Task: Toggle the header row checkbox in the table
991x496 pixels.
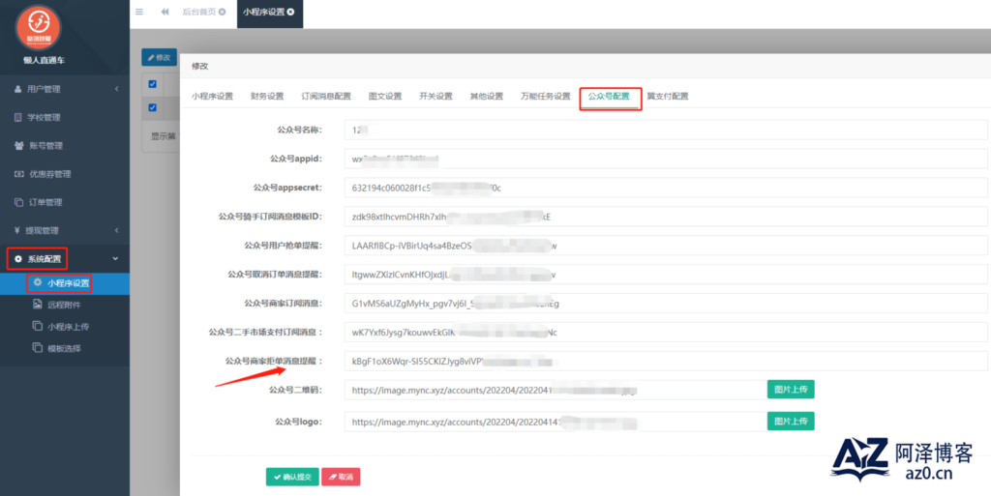Action: pos(152,84)
